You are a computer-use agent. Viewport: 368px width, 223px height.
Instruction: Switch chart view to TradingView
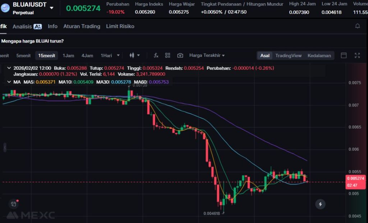pos(288,55)
